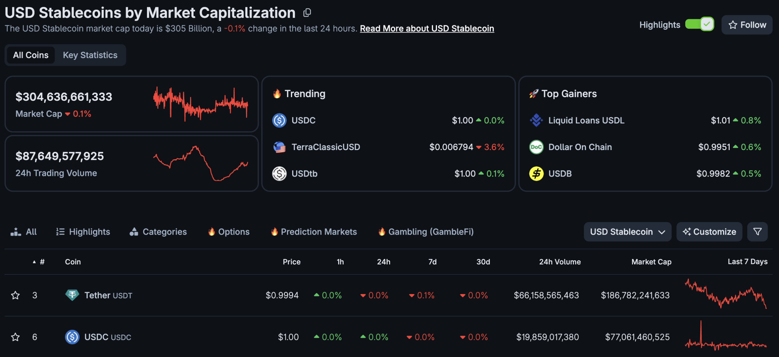Click the USDC icon in Trending
Image resolution: width=779 pixels, height=357 pixels.
click(279, 120)
